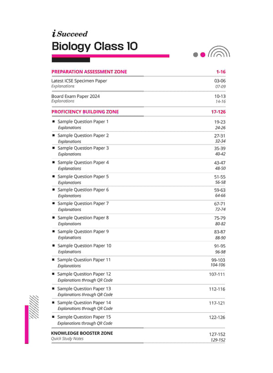Screen dimensions: 273x373
Task: Open the Knowledge Booster Zone section
Action: tap(82, 333)
